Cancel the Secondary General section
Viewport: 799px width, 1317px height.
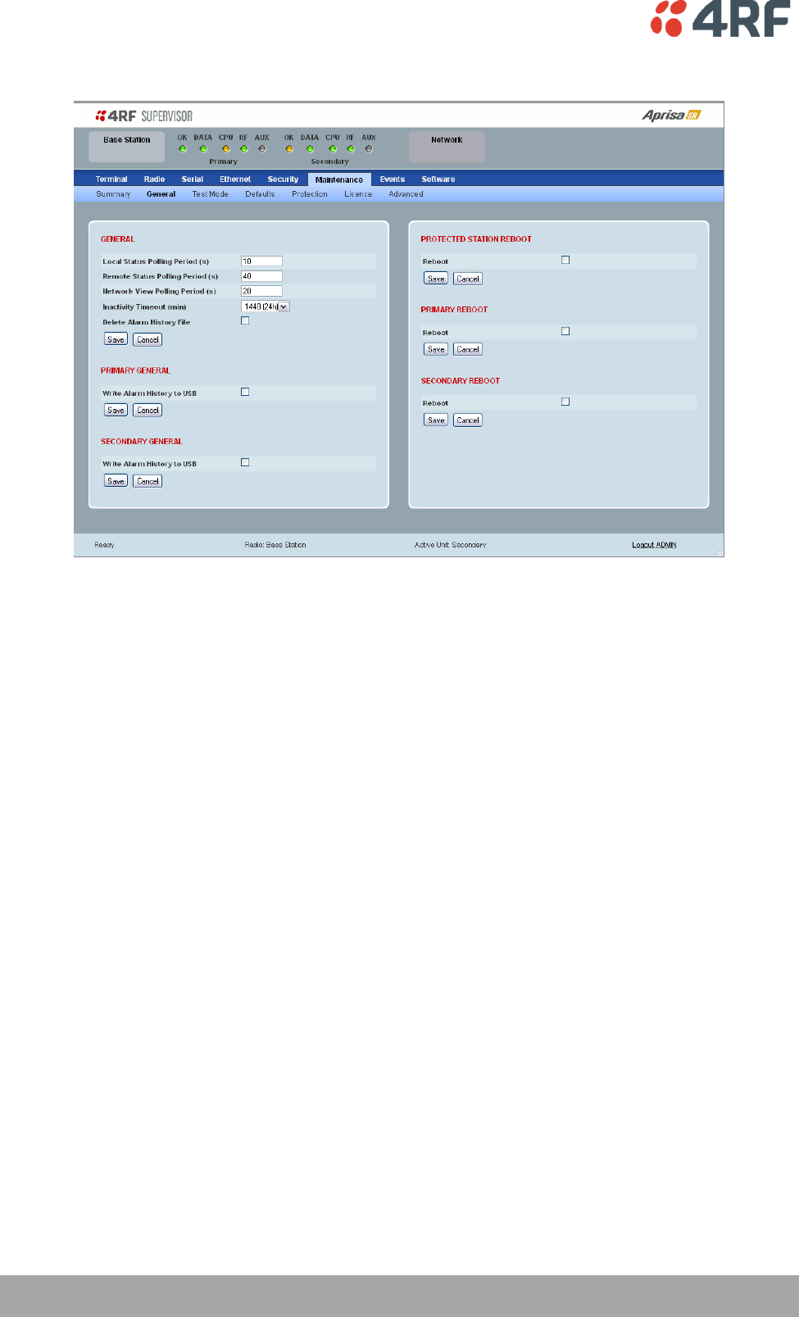click(148, 481)
